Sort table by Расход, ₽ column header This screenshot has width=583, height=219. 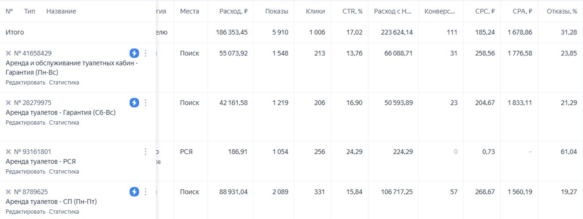click(x=233, y=11)
